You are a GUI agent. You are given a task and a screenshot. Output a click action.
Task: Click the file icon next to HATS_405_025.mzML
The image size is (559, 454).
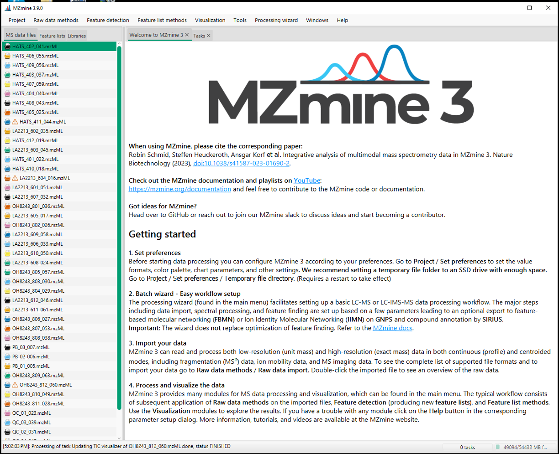click(7, 112)
